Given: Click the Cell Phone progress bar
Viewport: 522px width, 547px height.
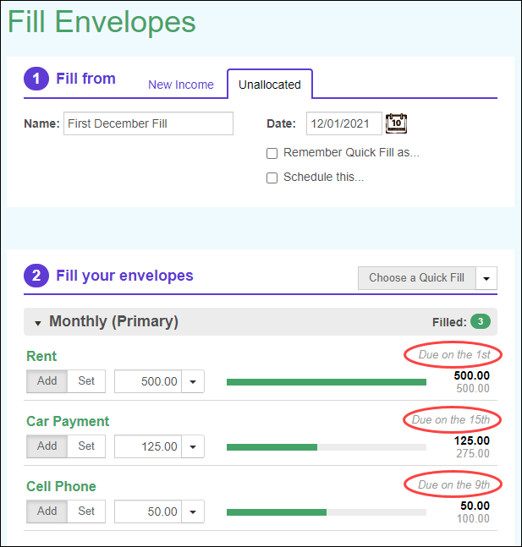Looking at the screenshot, I should tap(326, 512).
